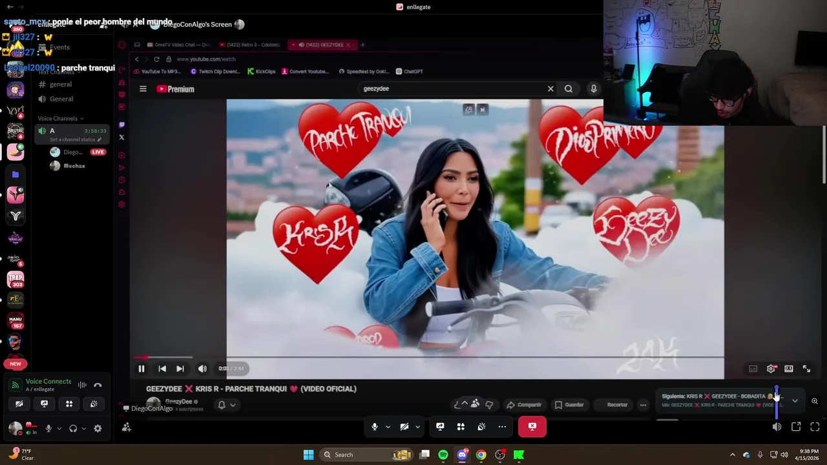
Task: Click the YouTube search field with geezydee
Action: coord(452,88)
